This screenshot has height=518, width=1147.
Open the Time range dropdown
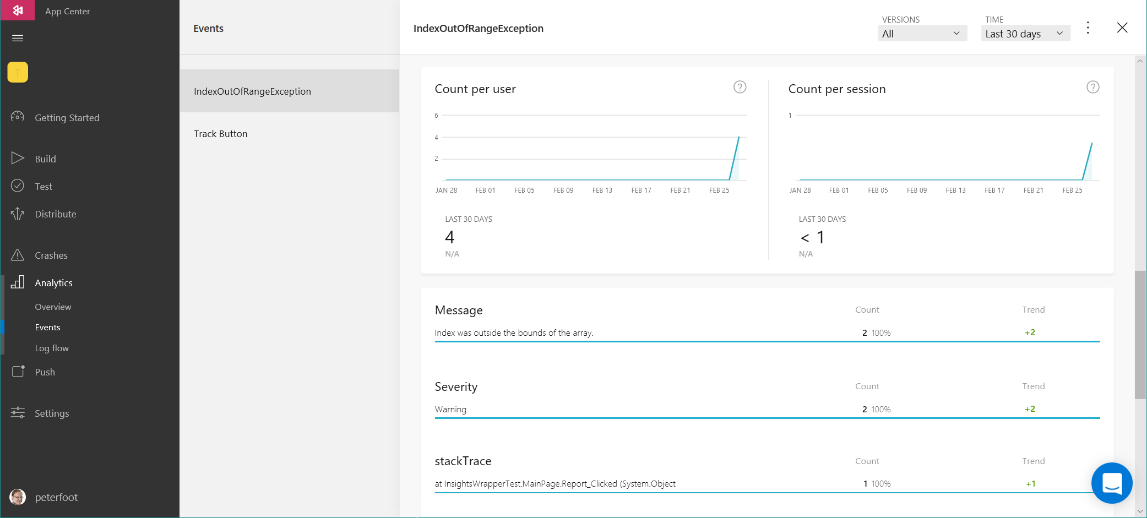pos(1025,34)
